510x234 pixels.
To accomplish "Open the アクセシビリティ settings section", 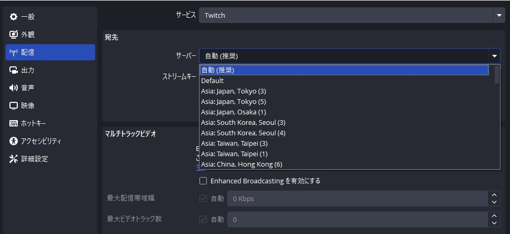I will 50,141.
